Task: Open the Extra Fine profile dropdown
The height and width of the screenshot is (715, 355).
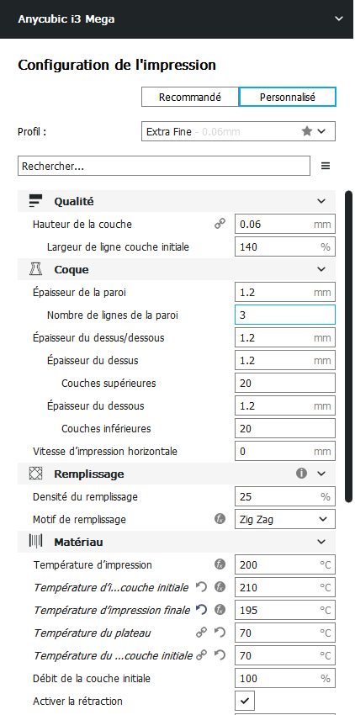Action: pyautogui.click(x=238, y=131)
